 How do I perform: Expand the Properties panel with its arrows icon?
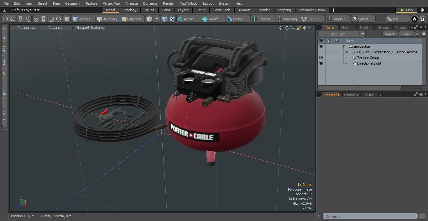416,95
